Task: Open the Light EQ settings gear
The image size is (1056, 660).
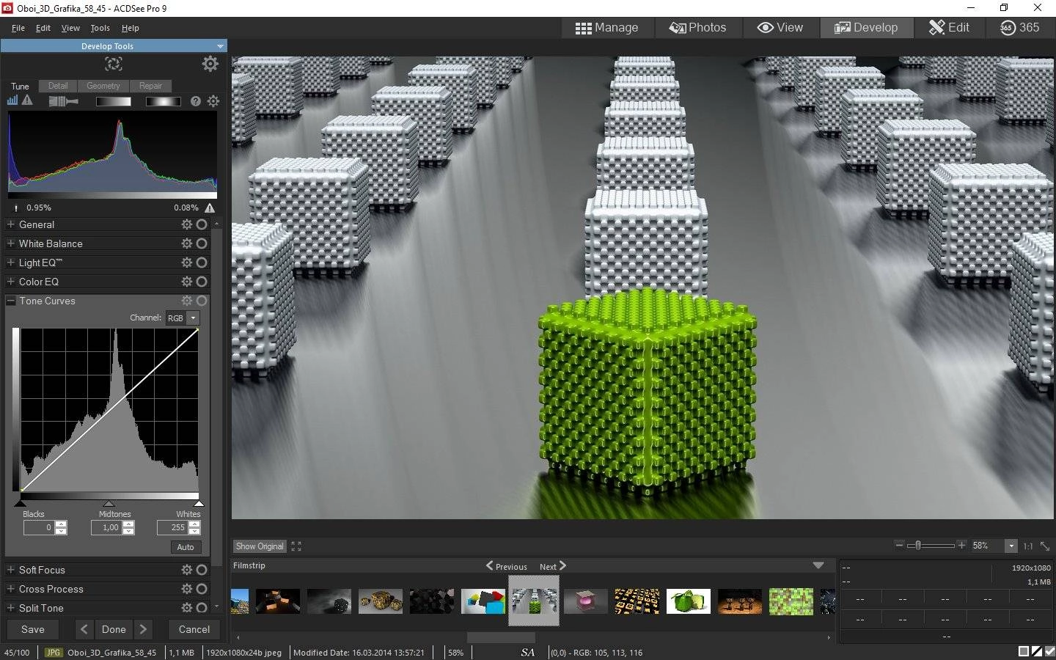Action: point(187,263)
